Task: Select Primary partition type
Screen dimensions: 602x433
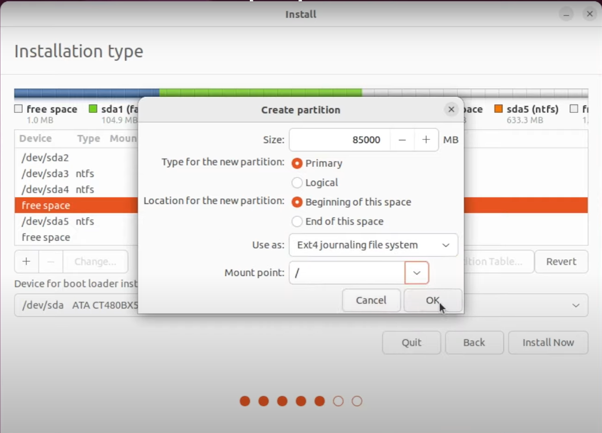Action: pyautogui.click(x=297, y=164)
